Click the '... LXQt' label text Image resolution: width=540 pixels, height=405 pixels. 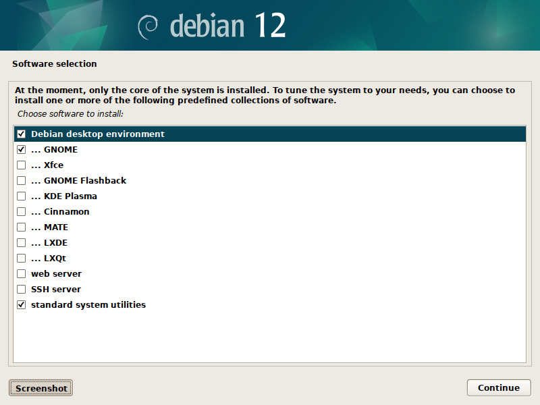(49, 258)
